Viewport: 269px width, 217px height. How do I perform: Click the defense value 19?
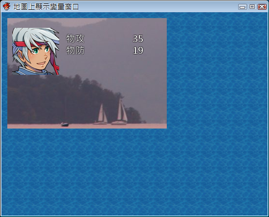(138, 50)
